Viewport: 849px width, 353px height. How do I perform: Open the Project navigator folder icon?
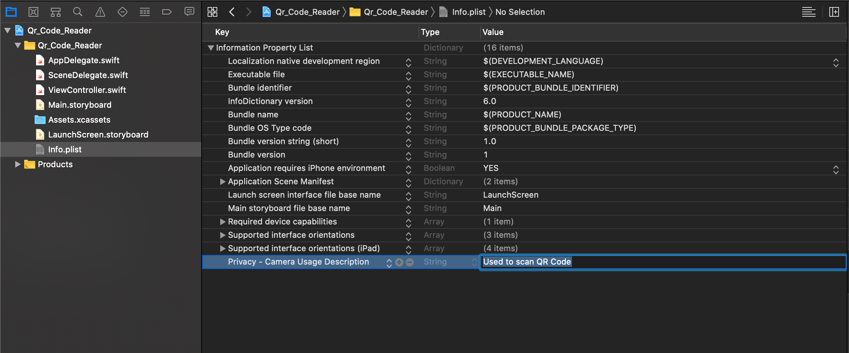click(11, 12)
